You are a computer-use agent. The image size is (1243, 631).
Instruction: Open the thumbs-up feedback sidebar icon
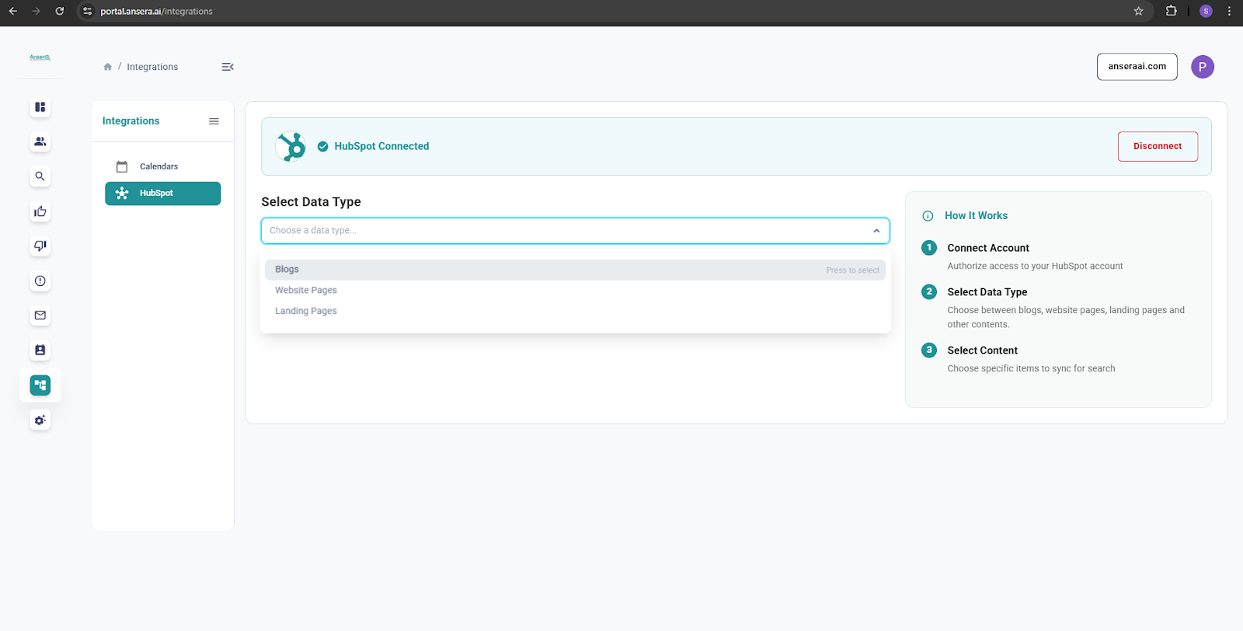tap(40, 211)
